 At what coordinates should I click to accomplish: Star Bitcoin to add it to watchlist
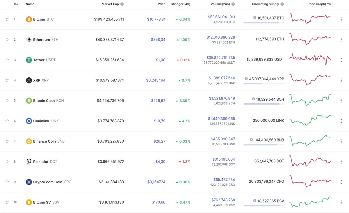point(7,19)
